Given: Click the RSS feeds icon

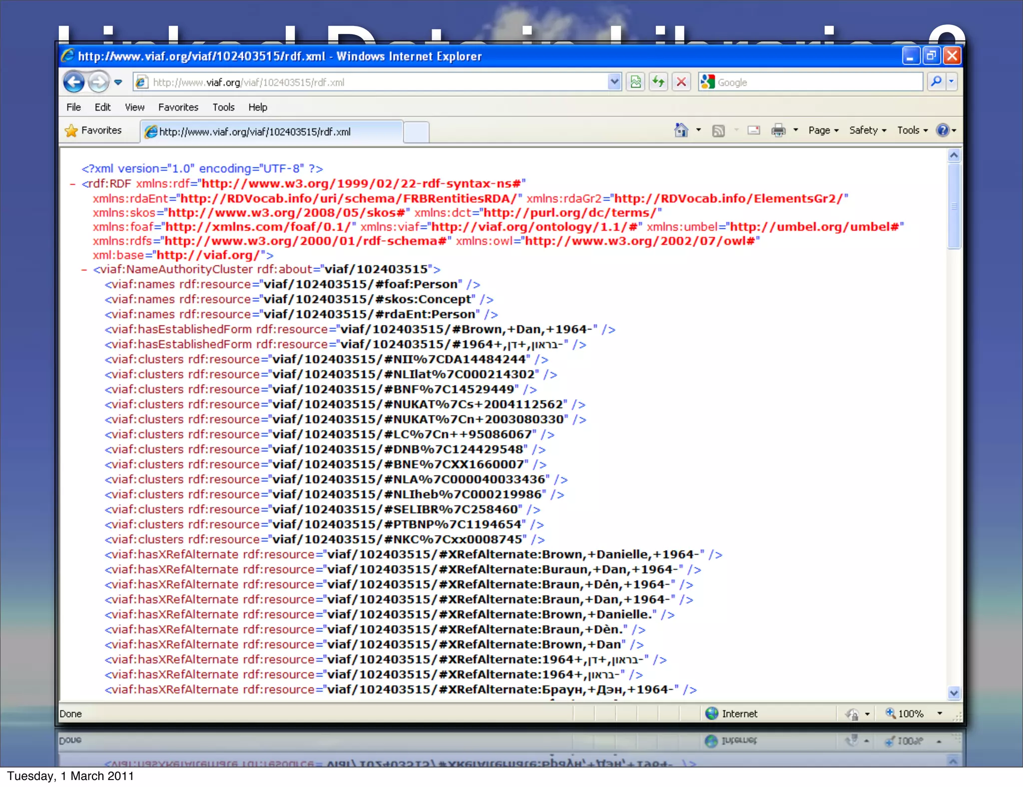Looking at the screenshot, I should (x=718, y=131).
